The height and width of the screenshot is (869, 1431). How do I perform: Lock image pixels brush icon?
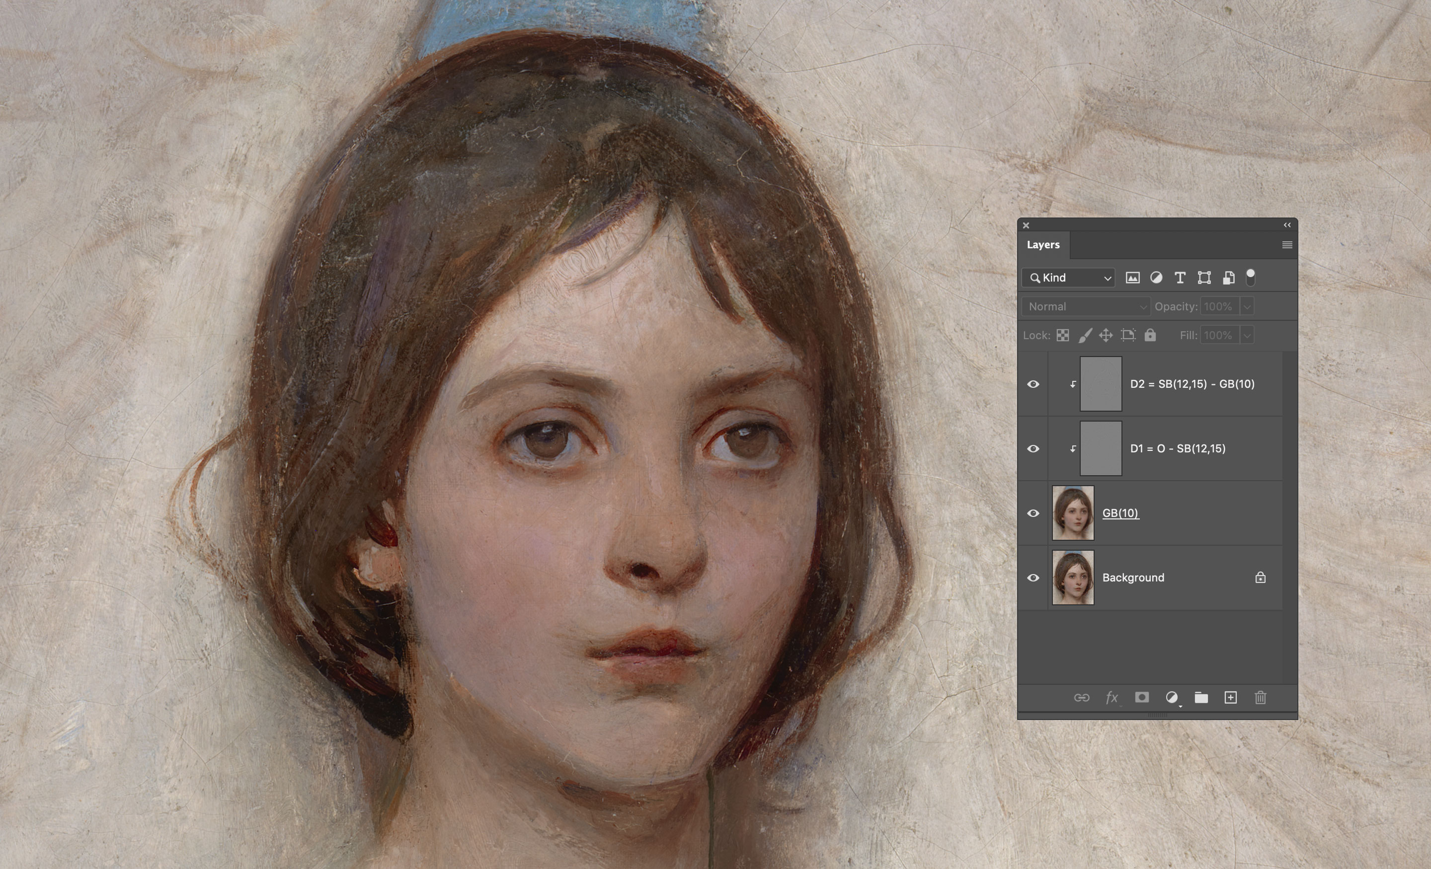point(1085,336)
